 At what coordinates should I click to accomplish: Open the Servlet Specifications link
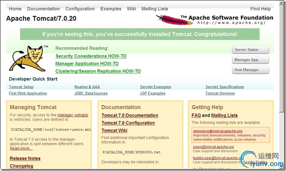[x=225, y=87]
